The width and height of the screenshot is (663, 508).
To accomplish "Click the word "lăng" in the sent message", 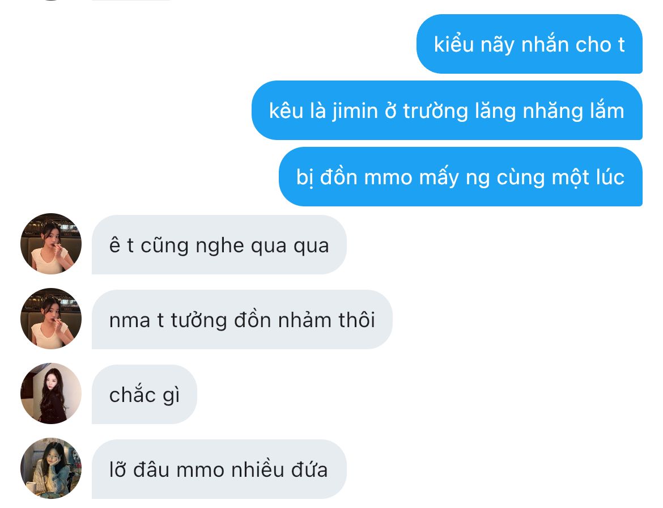I will [495, 111].
